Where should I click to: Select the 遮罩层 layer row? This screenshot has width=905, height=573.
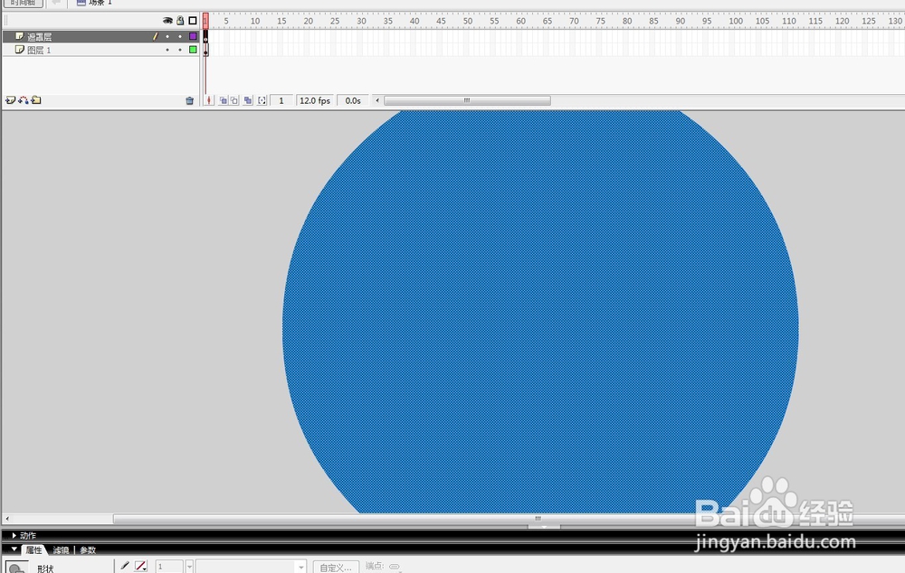point(101,36)
